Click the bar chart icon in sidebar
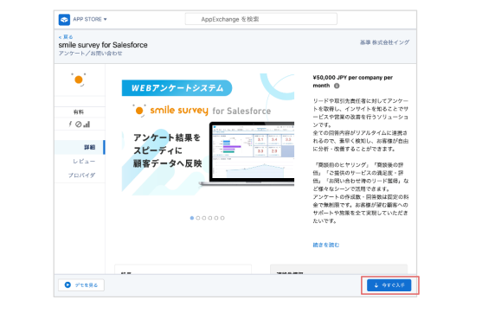The height and width of the screenshot is (319, 495). tap(87, 124)
